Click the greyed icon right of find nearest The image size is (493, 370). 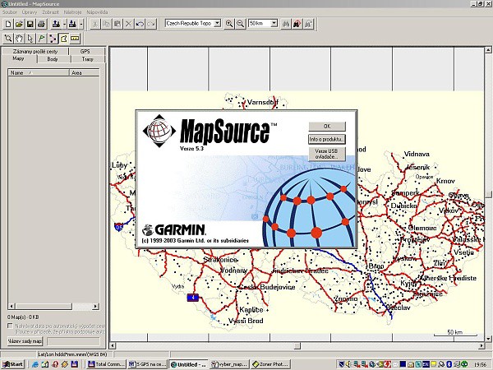[x=308, y=24]
